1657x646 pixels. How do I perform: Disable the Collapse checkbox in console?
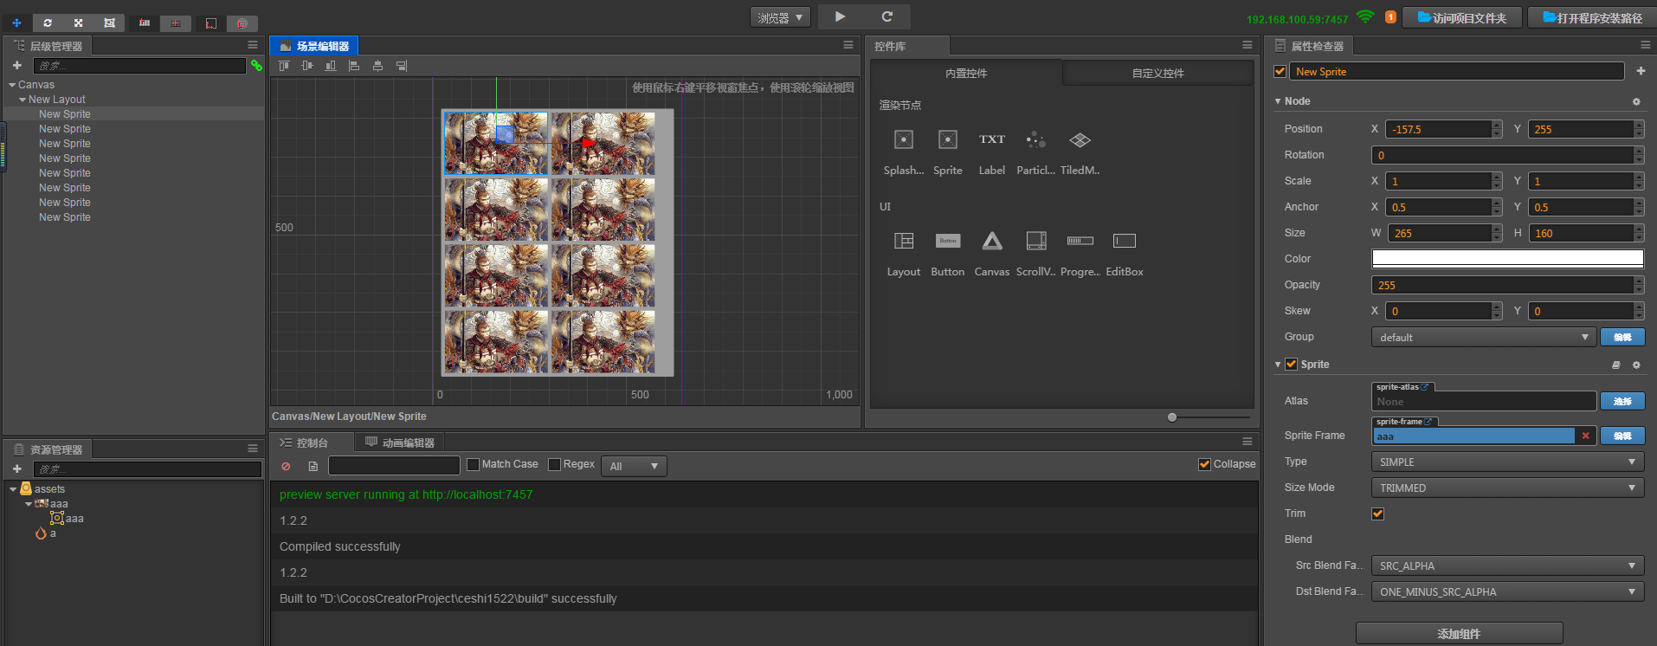(x=1204, y=465)
